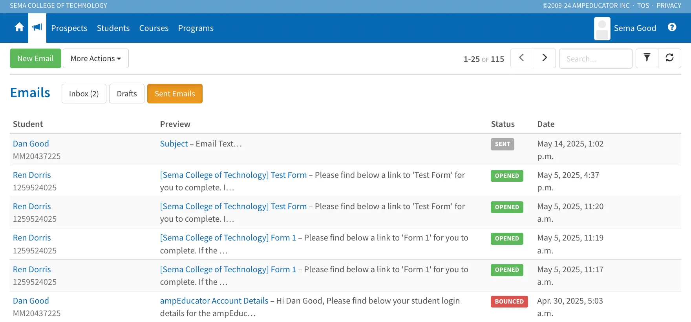Open the help question mark icon

click(x=672, y=27)
